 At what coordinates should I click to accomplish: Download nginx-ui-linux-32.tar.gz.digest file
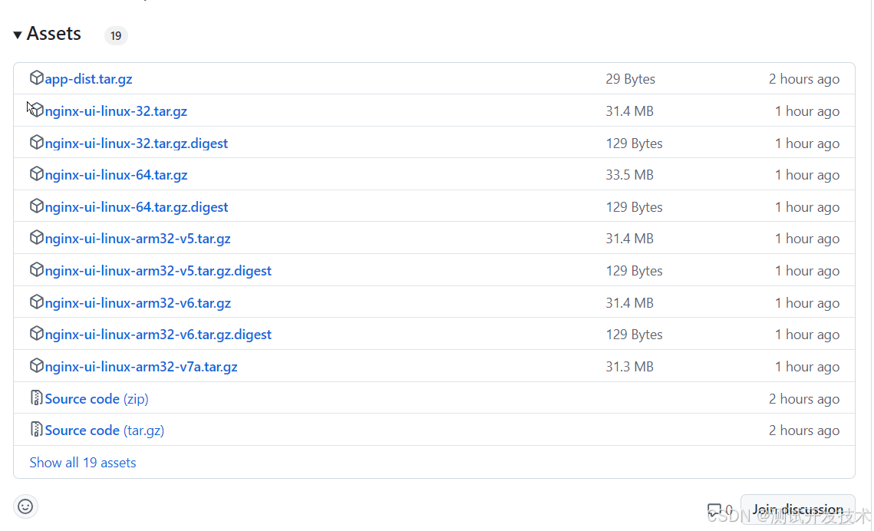(137, 143)
